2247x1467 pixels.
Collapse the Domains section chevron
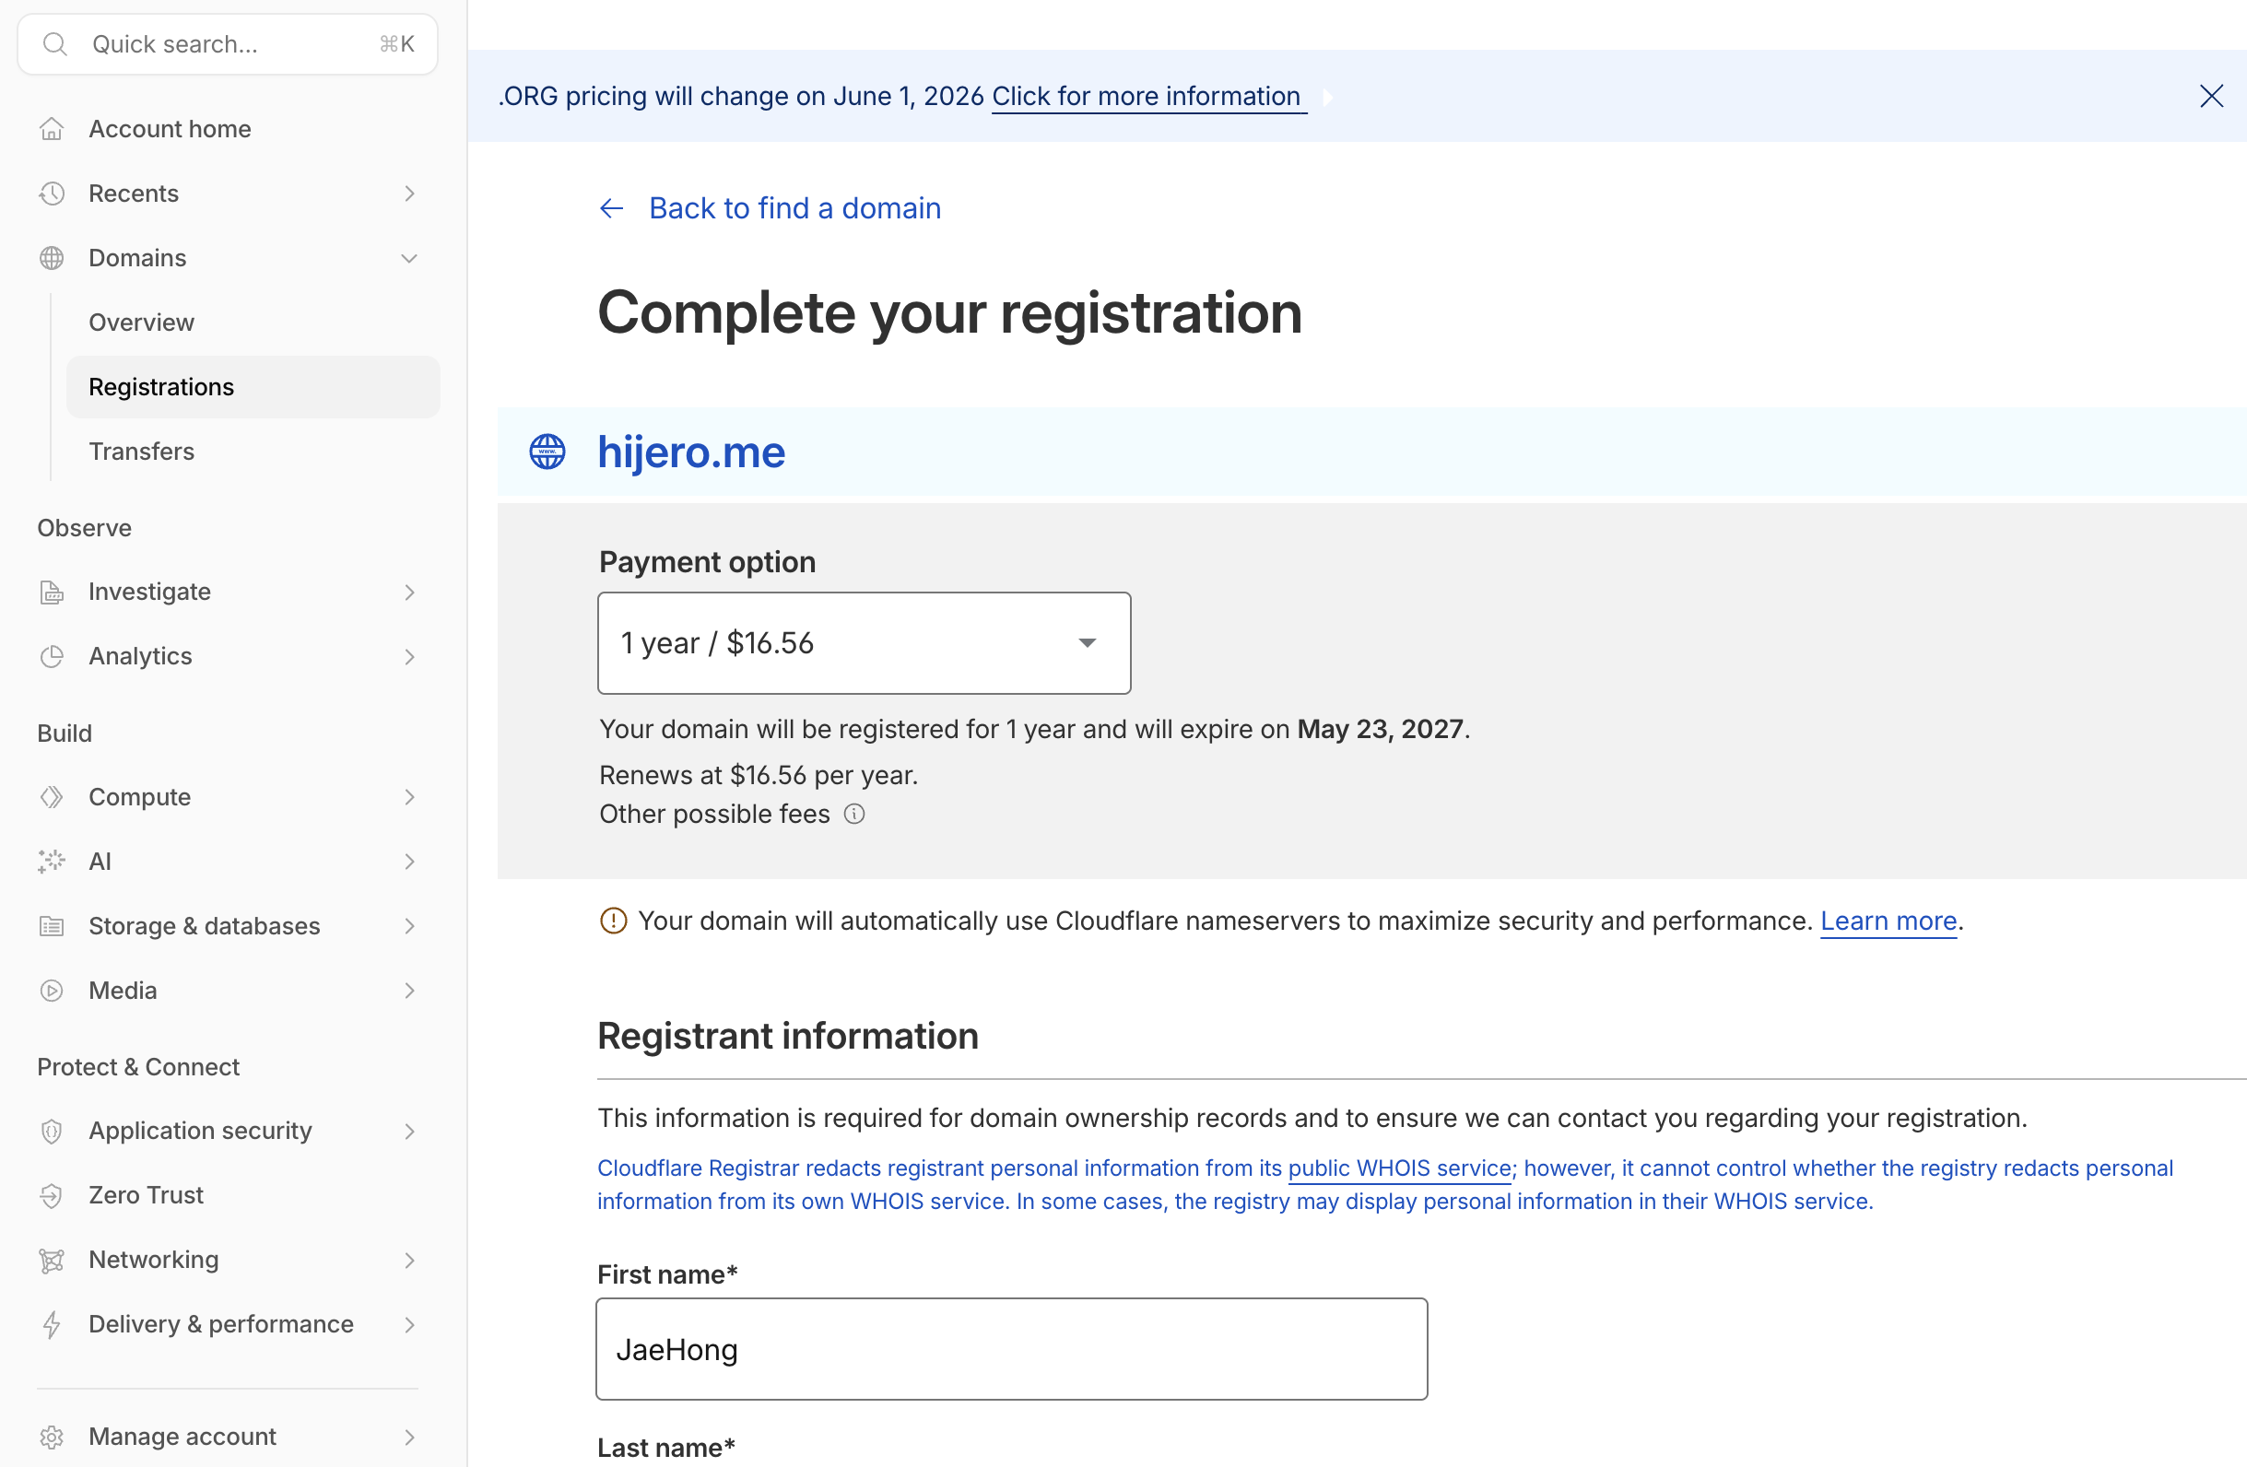[x=410, y=259]
